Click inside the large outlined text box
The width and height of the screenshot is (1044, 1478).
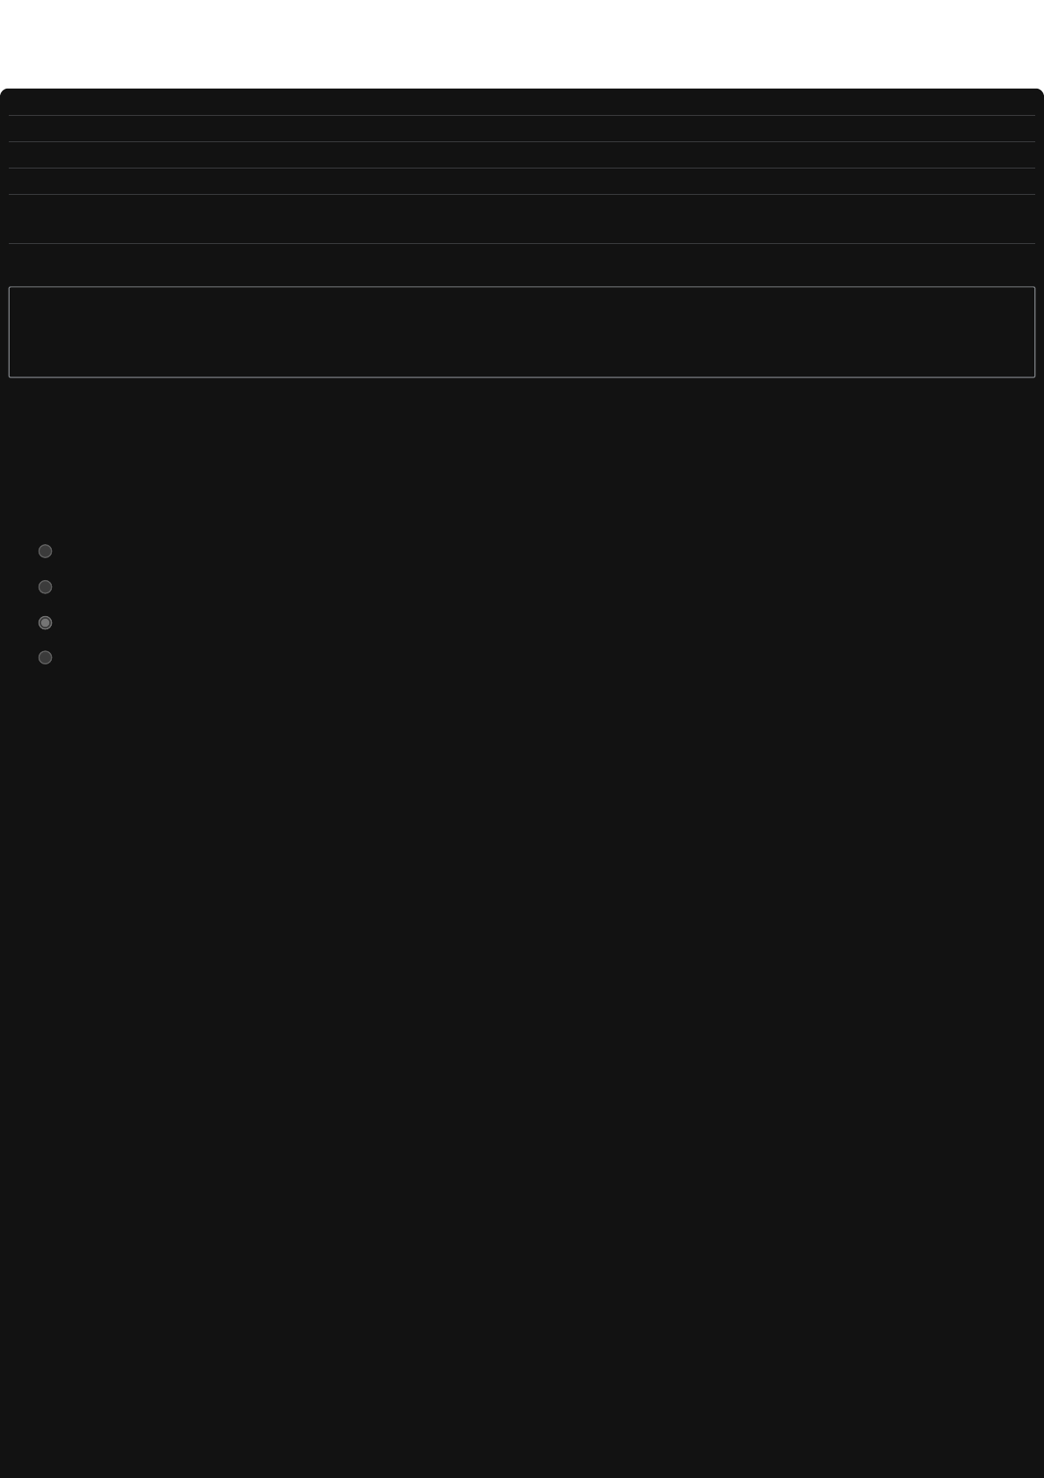coord(522,332)
